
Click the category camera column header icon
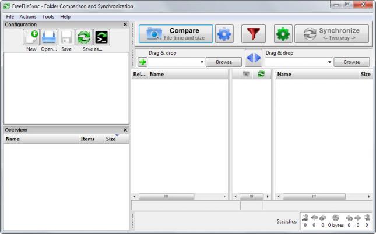click(x=246, y=75)
